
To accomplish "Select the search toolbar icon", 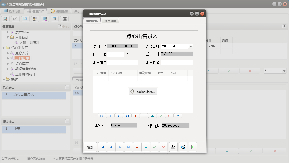I will [6, 19].
